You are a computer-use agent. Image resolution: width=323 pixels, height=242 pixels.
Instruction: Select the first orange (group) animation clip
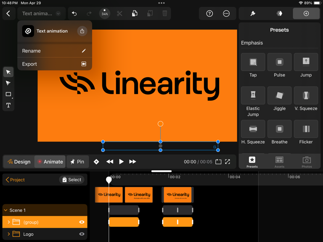[x=124, y=222]
